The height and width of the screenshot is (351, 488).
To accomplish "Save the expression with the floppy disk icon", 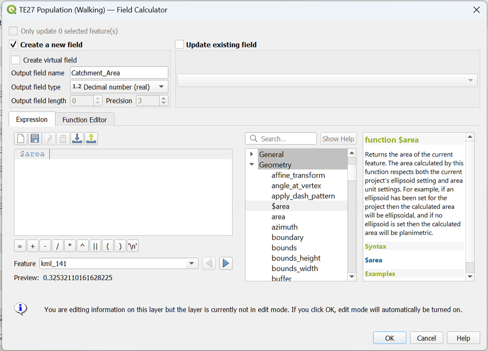I will pos(35,138).
